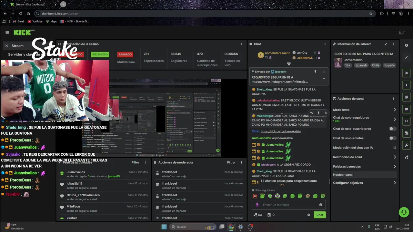The height and width of the screenshot is (232, 413).
Task: Reply to matiasstgo's message with arrow icon
Action: pos(311,113)
